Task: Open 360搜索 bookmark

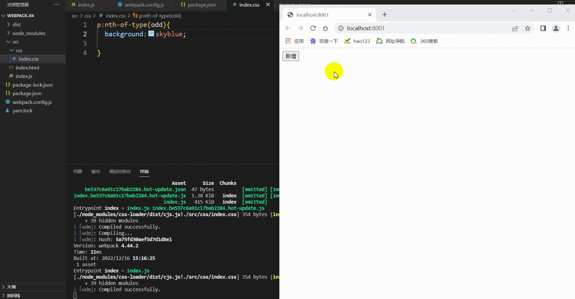Action: [424, 41]
